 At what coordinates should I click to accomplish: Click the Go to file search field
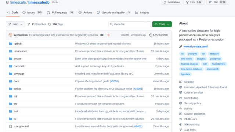pos(130,24)
